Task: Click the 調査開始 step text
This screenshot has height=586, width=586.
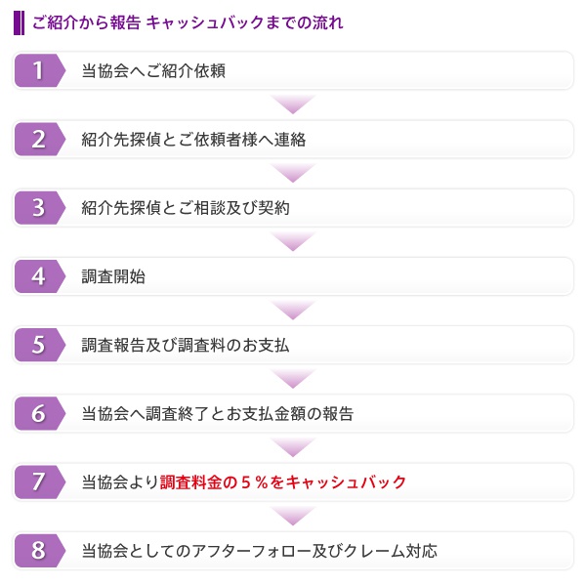Action: [x=113, y=277]
